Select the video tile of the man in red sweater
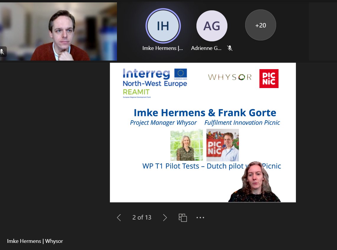 coord(58,31)
